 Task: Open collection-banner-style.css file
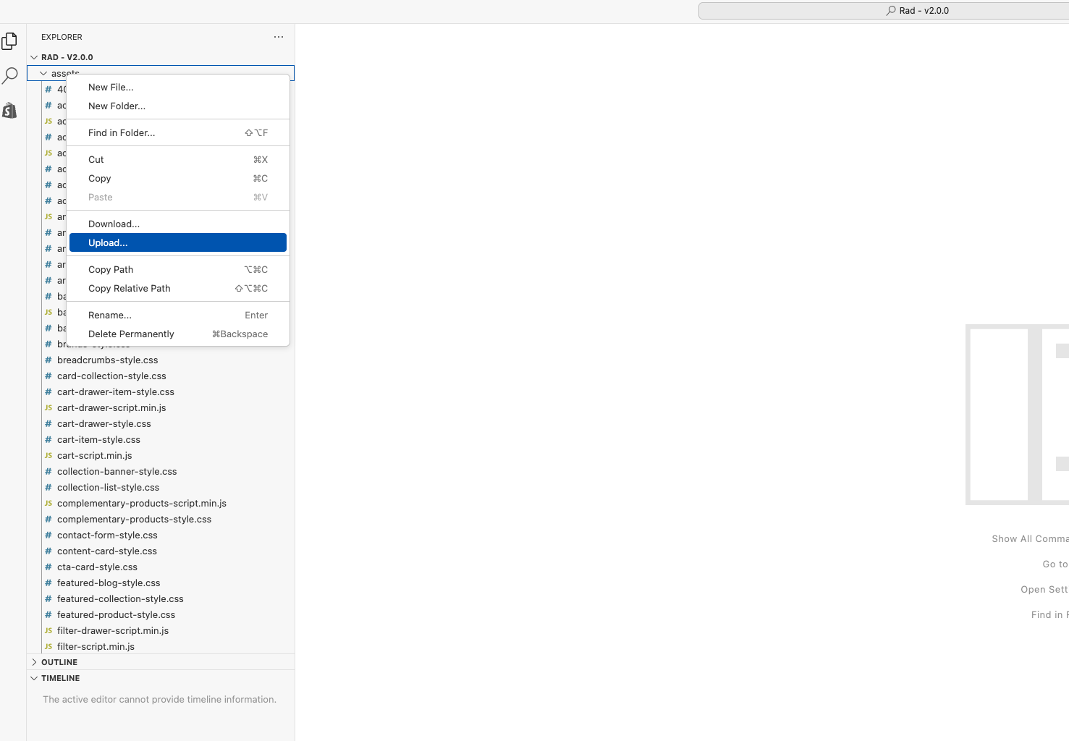click(117, 472)
